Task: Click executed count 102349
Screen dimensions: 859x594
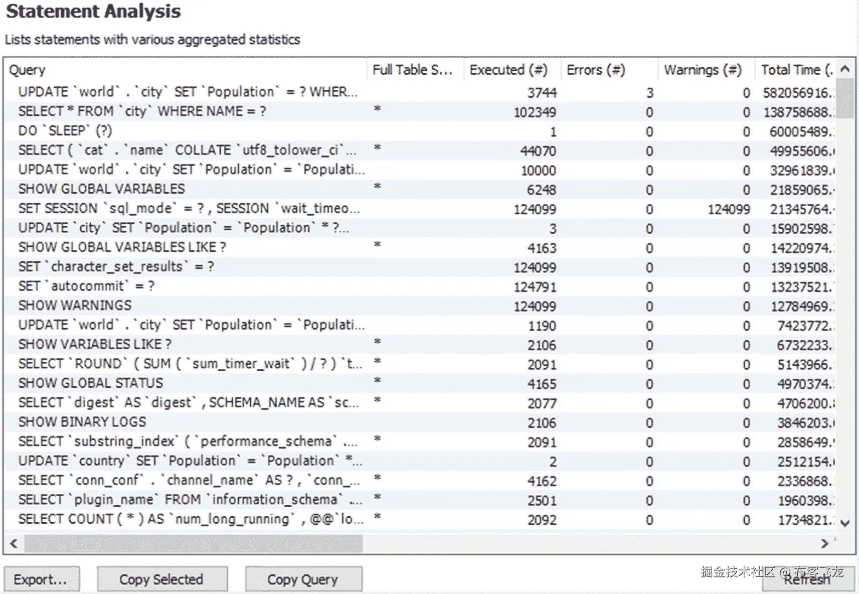Action: pyautogui.click(x=535, y=112)
